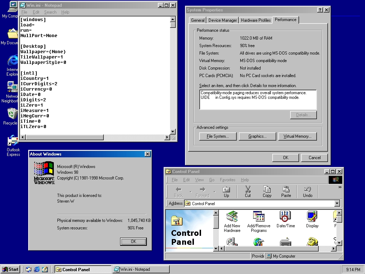Open the Back button history dropdown arrow
The width and height of the screenshot is (365, 274).
(190, 192)
